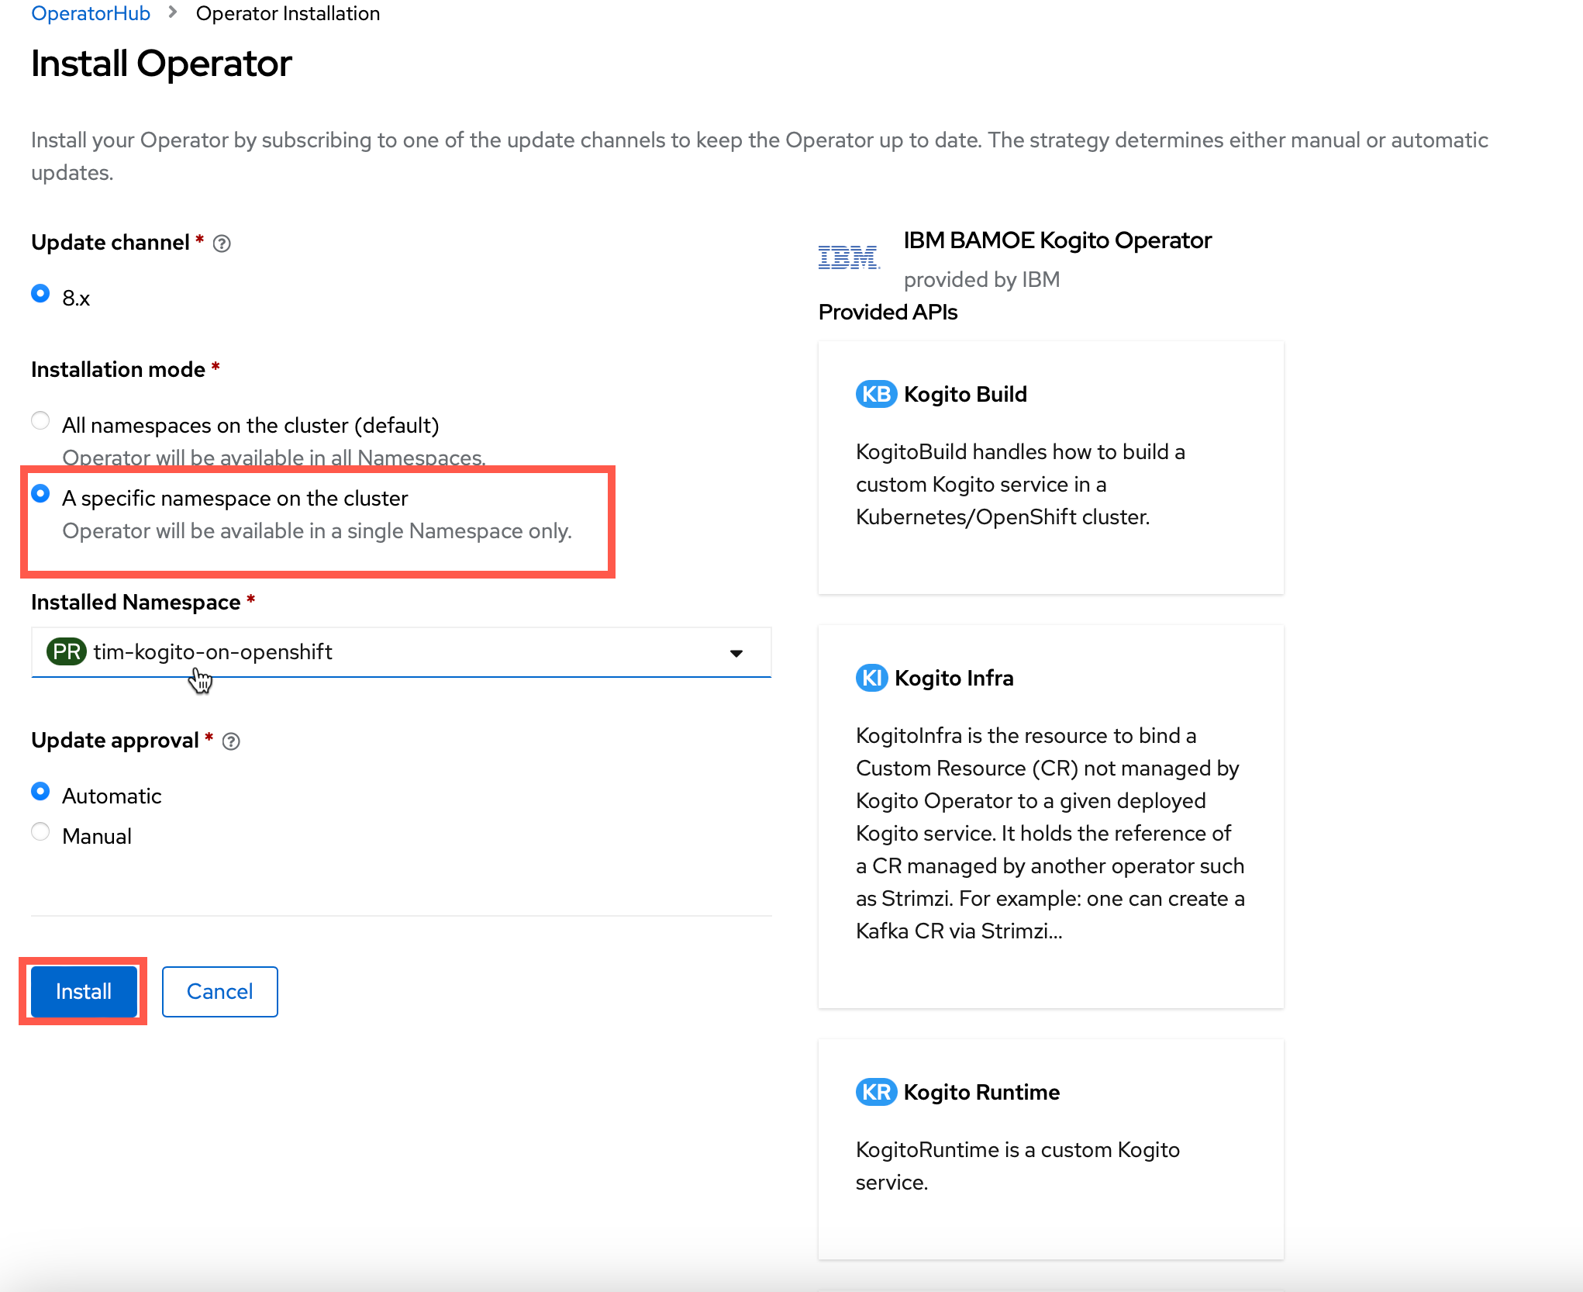Click the Install Operator page heading
The image size is (1583, 1292).
pos(161,64)
